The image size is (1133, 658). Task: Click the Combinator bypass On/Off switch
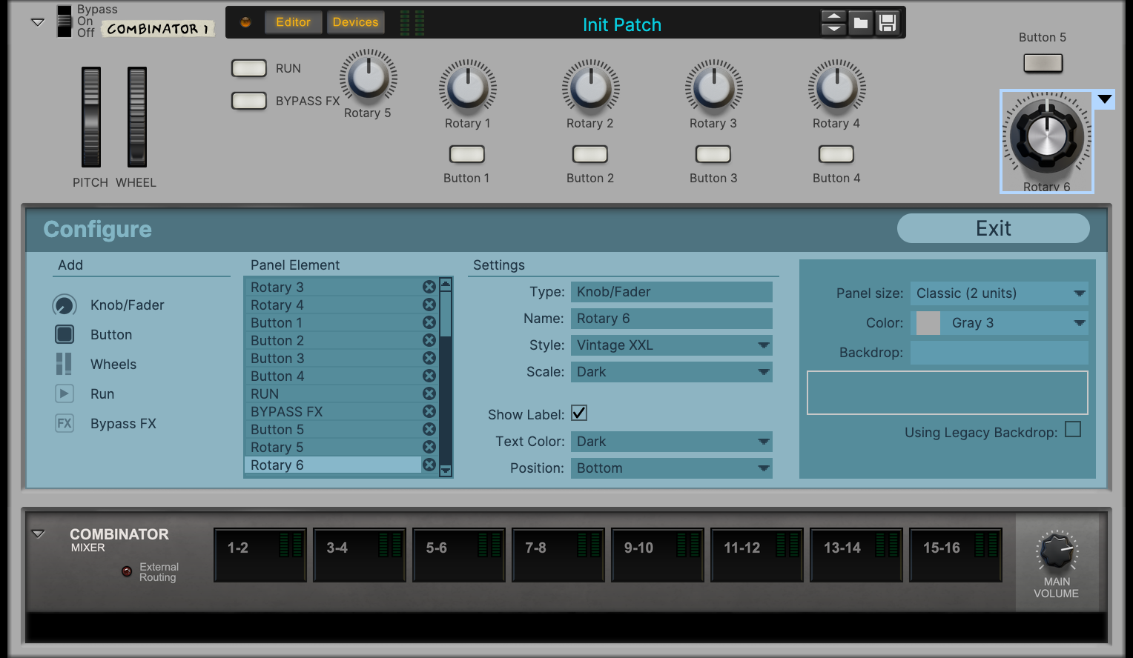pyautogui.click(x=65, y=21)
